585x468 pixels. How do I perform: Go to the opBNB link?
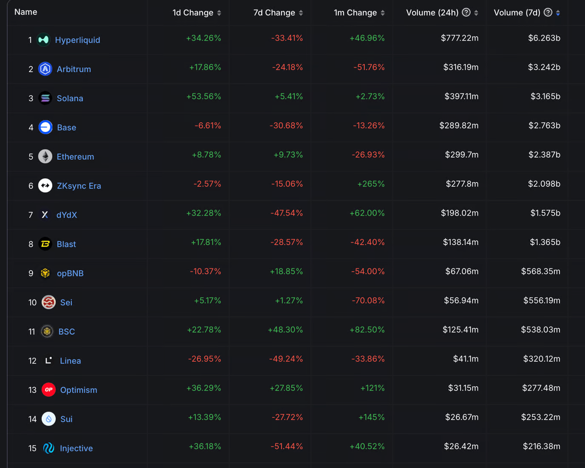[x=70, y=273]
